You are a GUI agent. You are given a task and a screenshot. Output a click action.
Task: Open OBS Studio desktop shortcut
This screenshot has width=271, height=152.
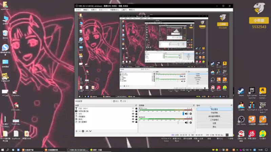[x=241, y=121]
